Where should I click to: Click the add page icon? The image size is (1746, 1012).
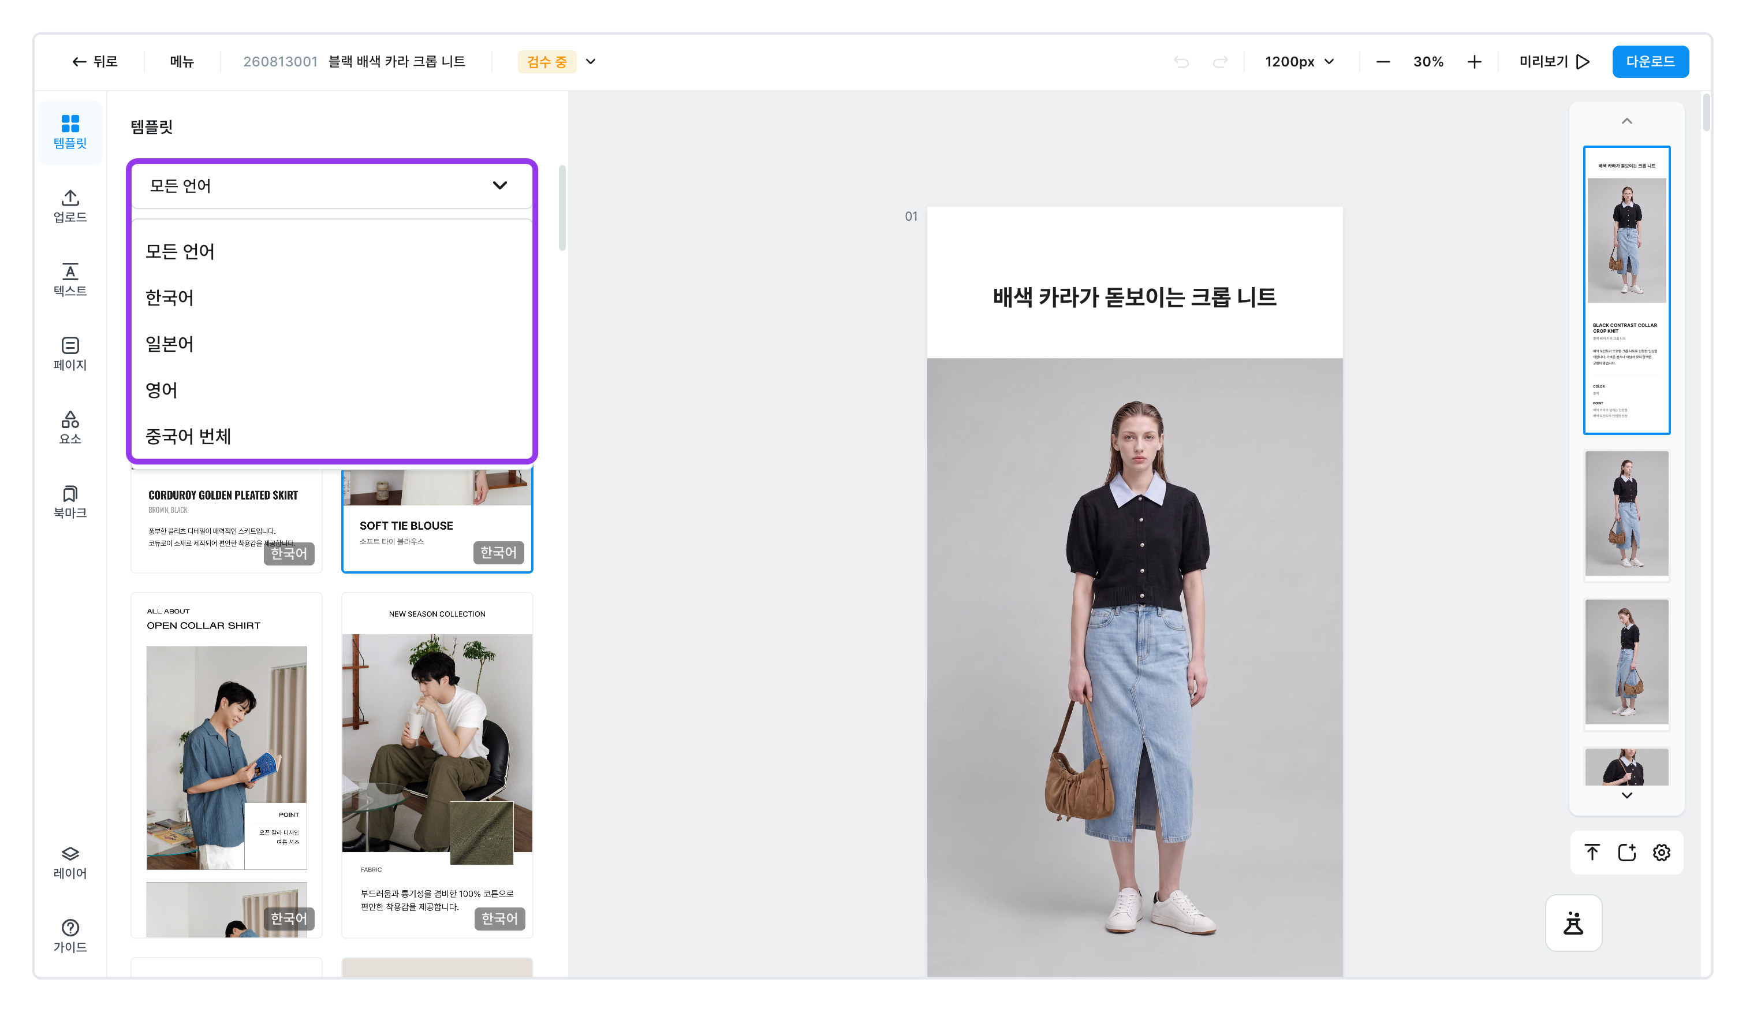click(x=1627, y=852)
